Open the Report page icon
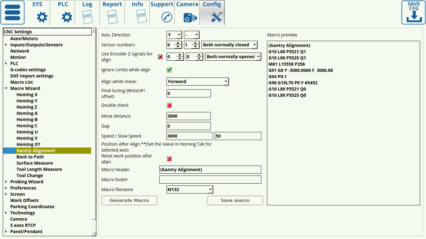This screenshot has width=426, height=239. [x=112, y=17]
